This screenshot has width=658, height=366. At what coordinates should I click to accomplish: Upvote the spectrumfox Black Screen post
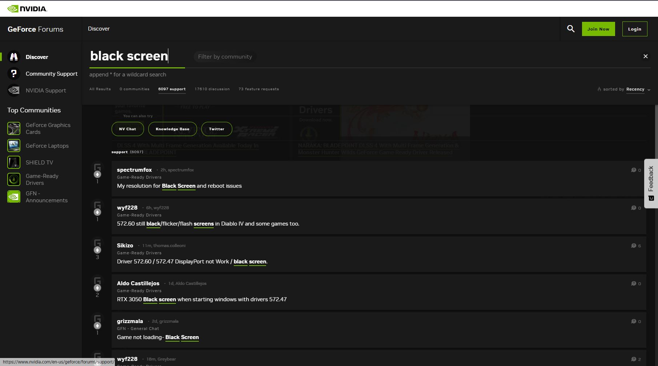click(97, 174)
